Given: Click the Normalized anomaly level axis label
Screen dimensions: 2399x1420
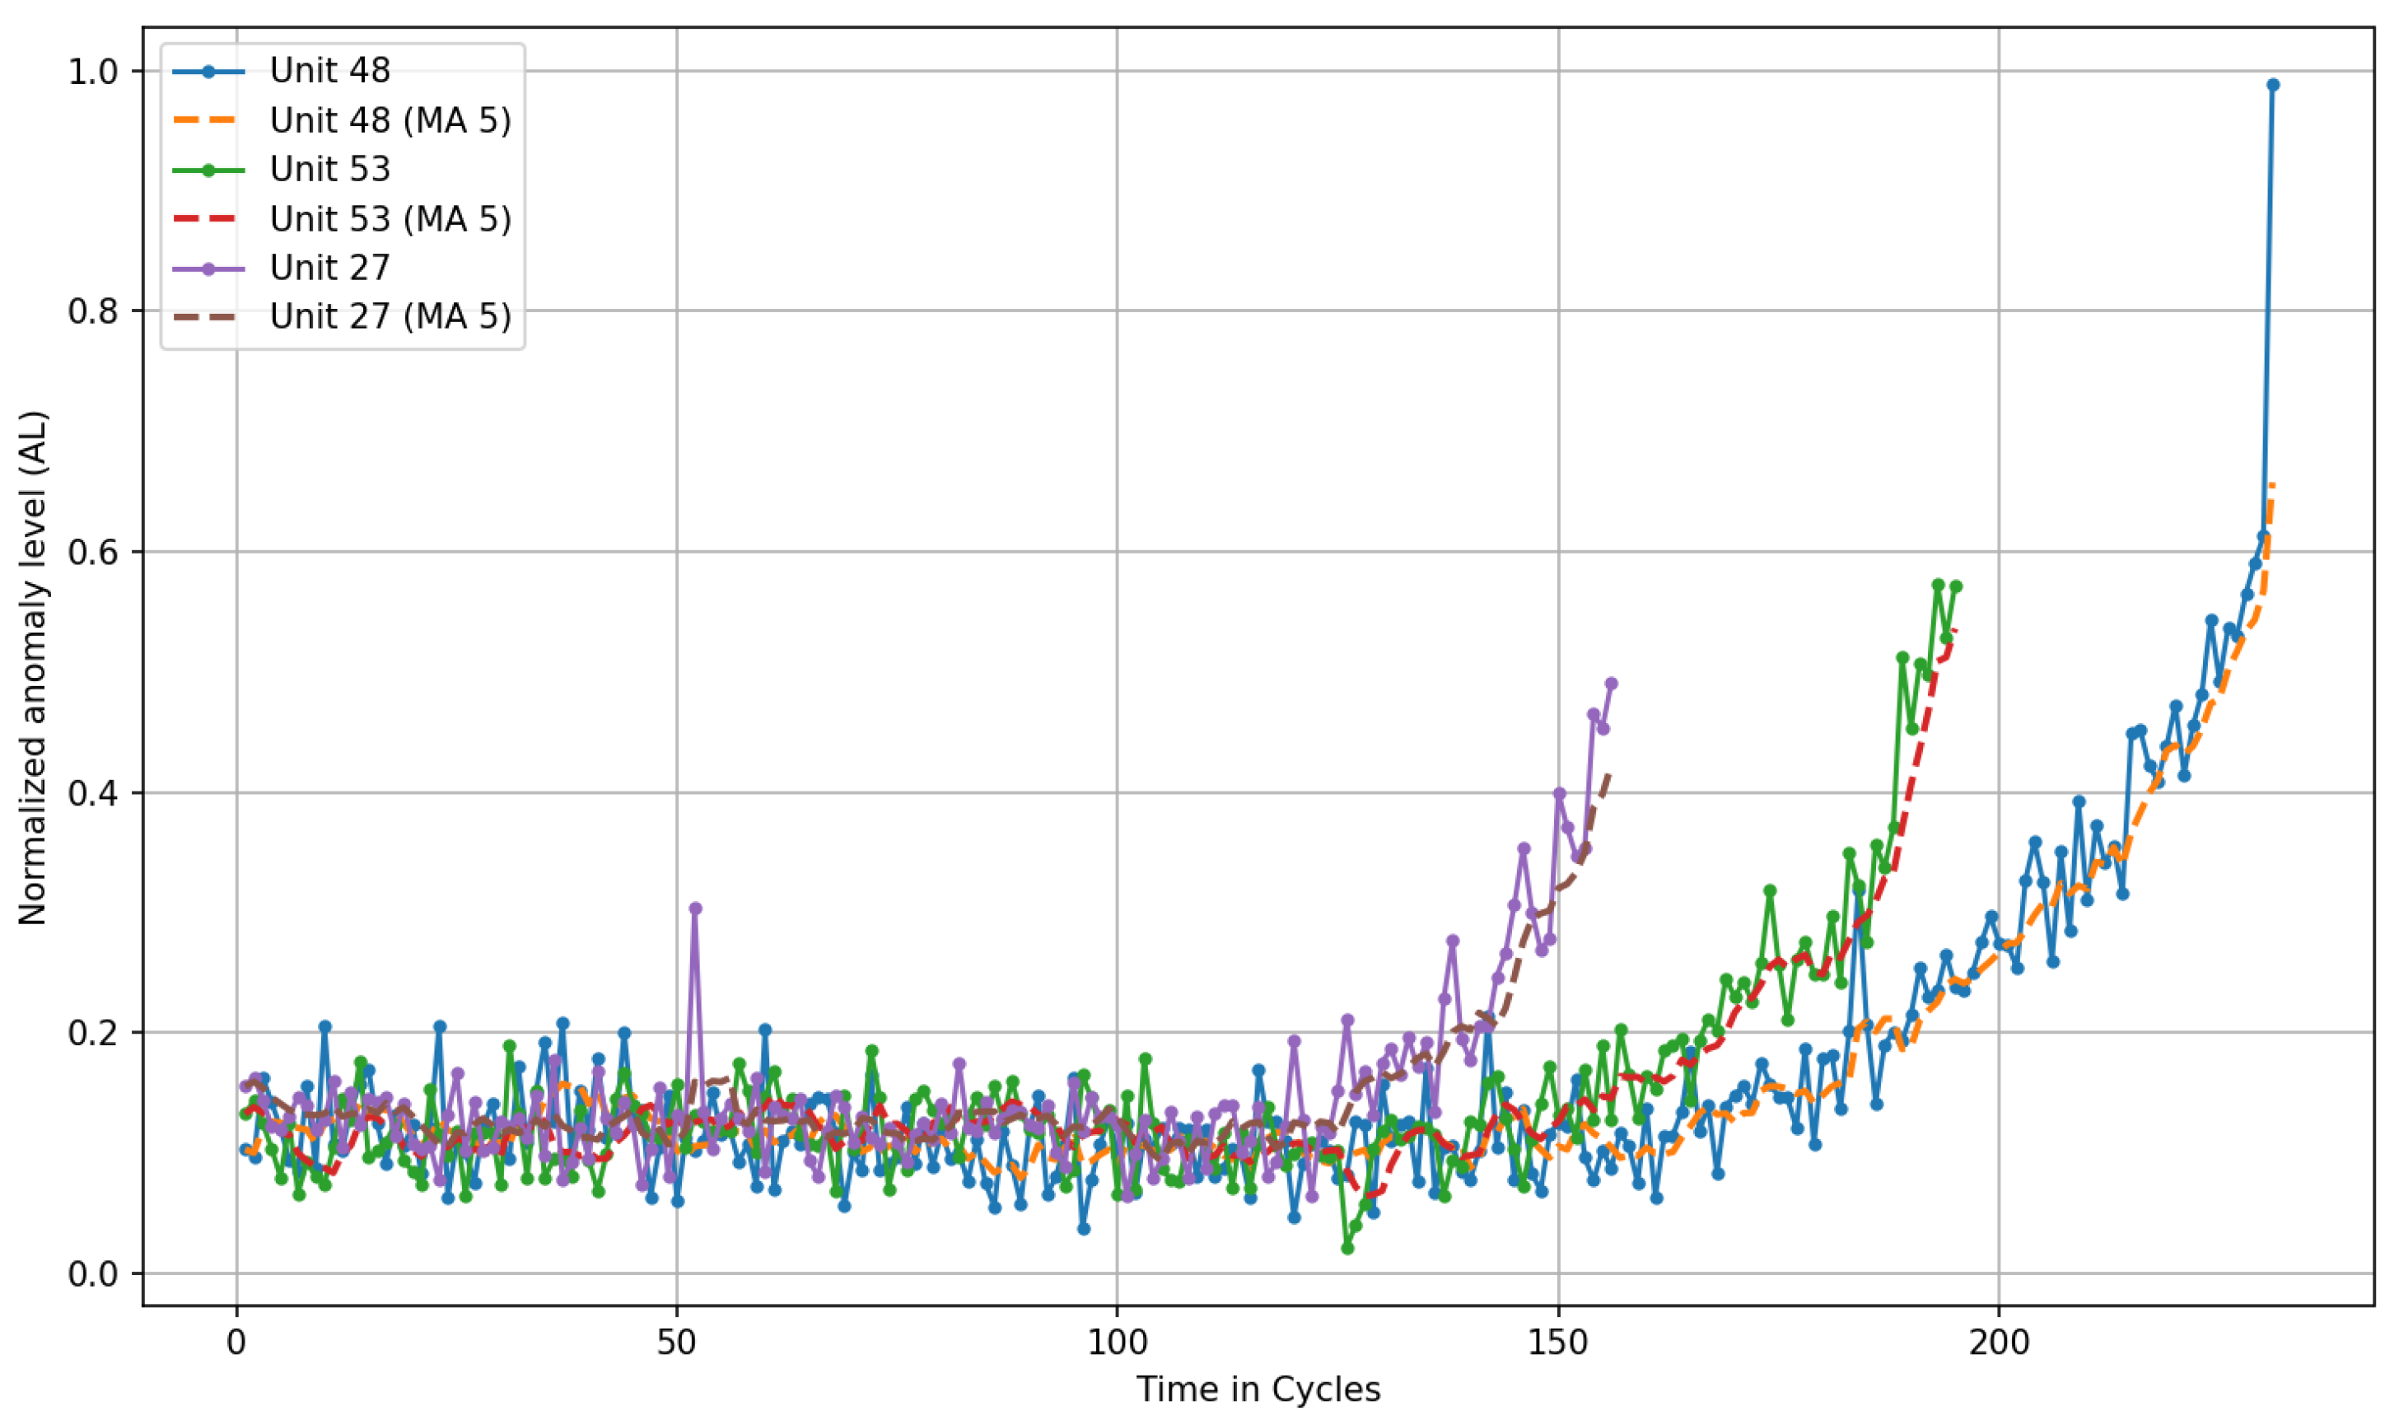Looking at the screenshot, I should click(34, 667).
